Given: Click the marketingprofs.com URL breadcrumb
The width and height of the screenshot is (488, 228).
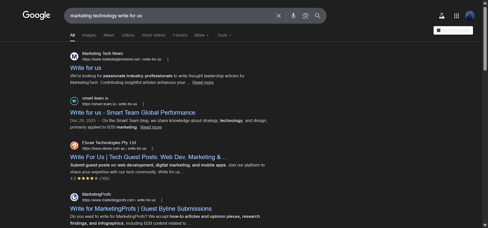Looking at the screenshot, I should (119, 200).
